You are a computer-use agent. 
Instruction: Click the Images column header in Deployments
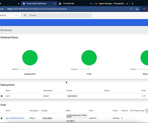pyautogui.click(x=69, y=90)
